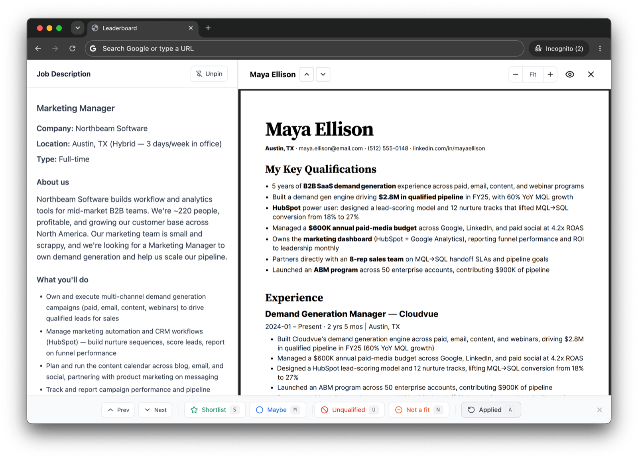Click the What you'll do heading
Viewport: 638px width, 459px height.
click(63, 280)
